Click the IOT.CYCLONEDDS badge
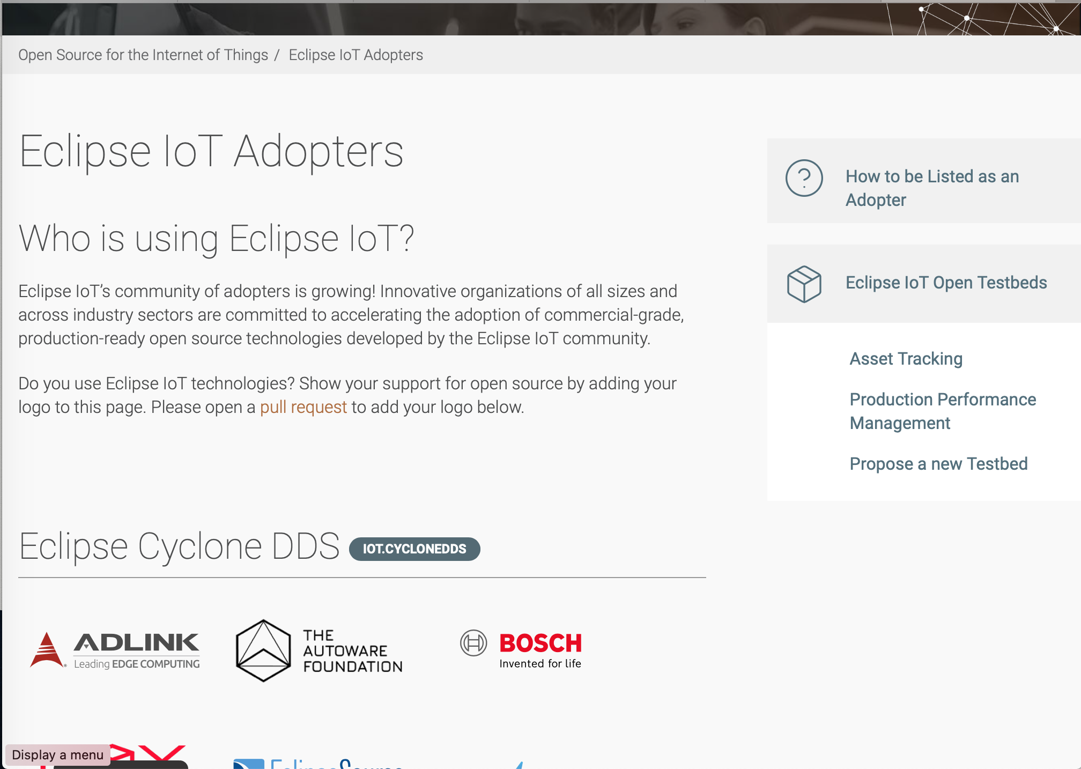The width and height of the screenshot is (1081, 769). pyautogui.click(x=414, y=549)
